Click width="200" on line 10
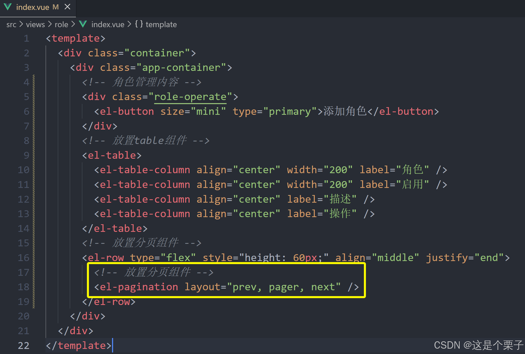The width and height of the screenshot is (525, 354). (x=320, y=170)
